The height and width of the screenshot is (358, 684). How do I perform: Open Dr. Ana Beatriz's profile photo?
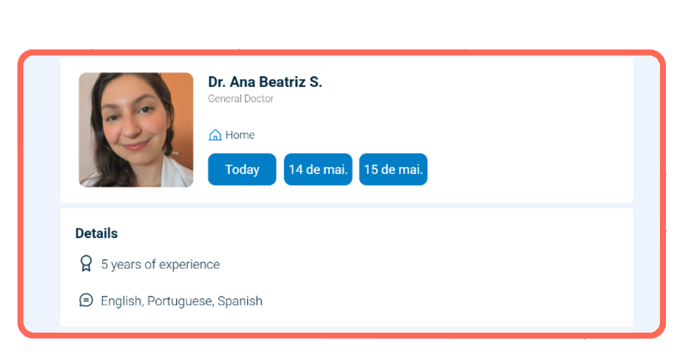click(x=136, y=130)
